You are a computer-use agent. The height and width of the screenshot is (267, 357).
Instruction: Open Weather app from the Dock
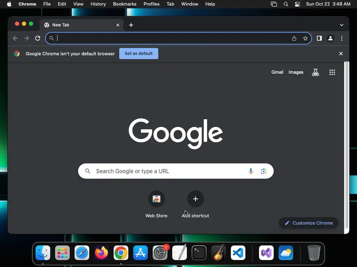pyautogui.click(x=286, y=253)
